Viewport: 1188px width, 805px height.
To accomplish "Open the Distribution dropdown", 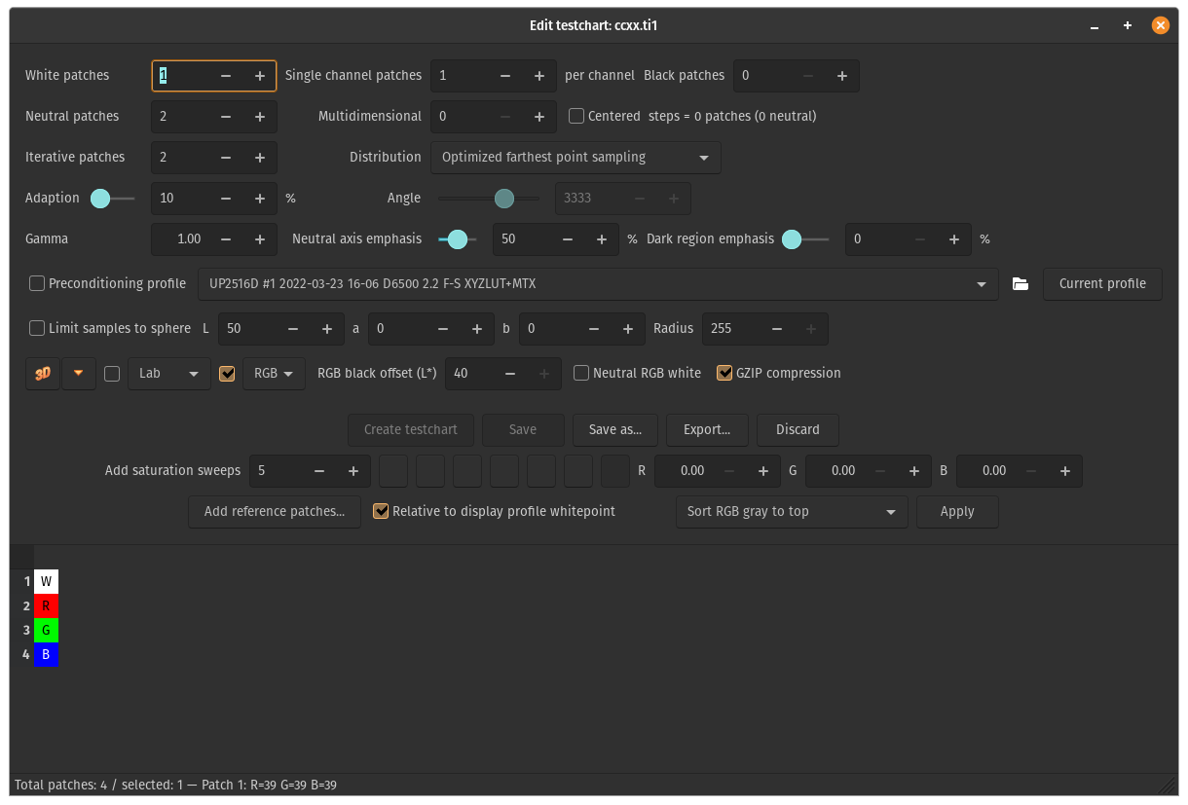I will pyautogui.click(x=575, y=157).
